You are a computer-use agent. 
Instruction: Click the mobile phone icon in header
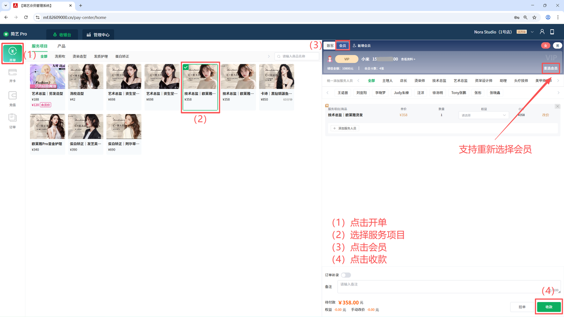[x=552, y=32]
